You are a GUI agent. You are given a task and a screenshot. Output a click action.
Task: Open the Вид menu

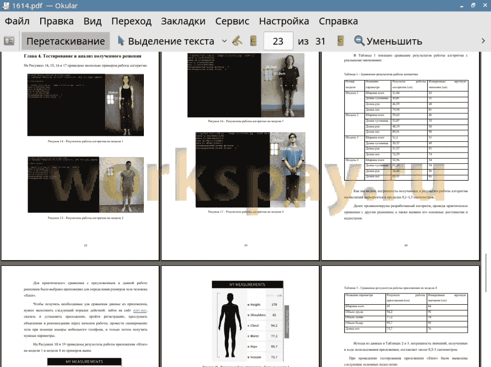(93, 21)
